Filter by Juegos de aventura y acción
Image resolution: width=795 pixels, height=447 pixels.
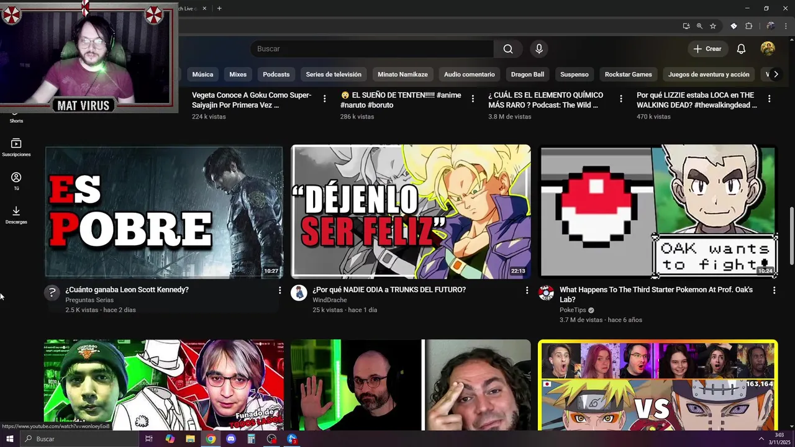709,74
